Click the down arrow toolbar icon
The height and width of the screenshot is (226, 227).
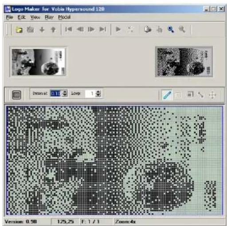pos(42,30)
